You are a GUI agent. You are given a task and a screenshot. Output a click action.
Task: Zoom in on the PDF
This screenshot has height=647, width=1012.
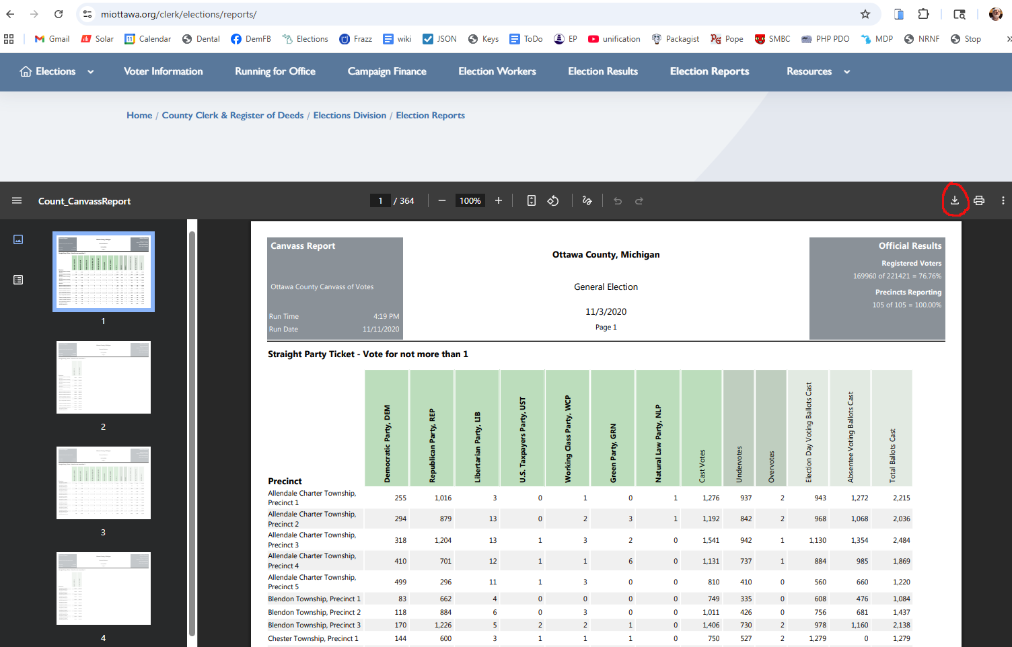click(499, 200)
